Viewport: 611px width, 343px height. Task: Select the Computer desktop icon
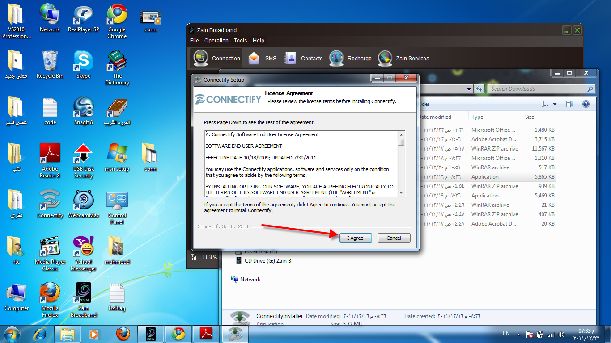[x=17, y=297]
